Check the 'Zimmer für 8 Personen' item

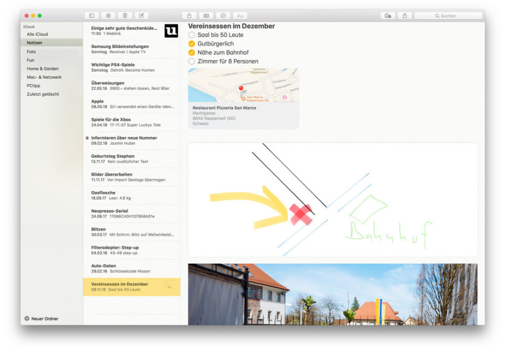pyautogui.click(x=192, y=61)
